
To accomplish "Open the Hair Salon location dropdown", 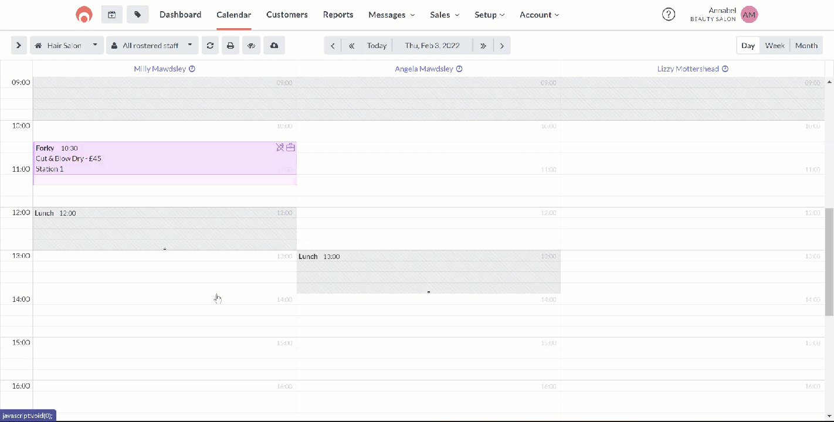I will click(x=67, y=46).
